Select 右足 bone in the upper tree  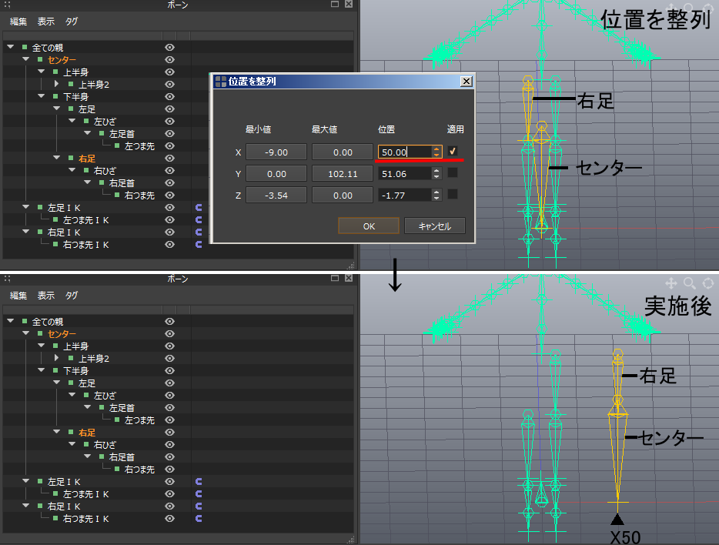click(x=87, y=159)
